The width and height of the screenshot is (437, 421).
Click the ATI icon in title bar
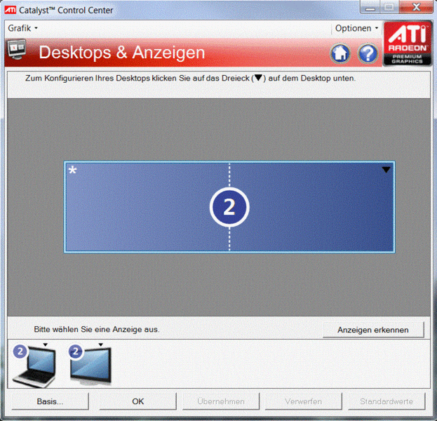pos(11,11)
